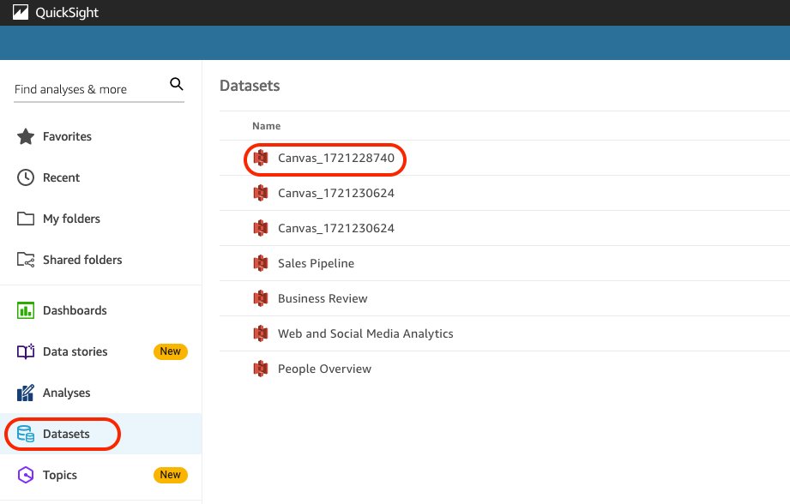Click the QuickSight logo icon
The height and width of the screenshot is (504, 790).
pos(21,12)
